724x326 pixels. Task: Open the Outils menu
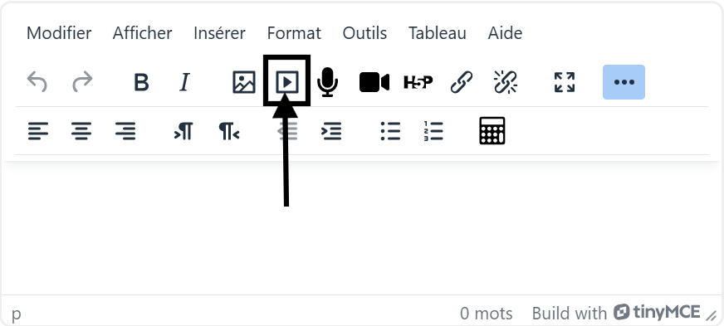point(364,33)
